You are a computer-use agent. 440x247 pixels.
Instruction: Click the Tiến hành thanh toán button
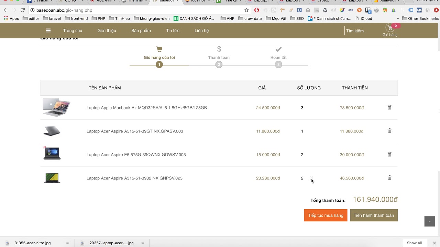374,215
